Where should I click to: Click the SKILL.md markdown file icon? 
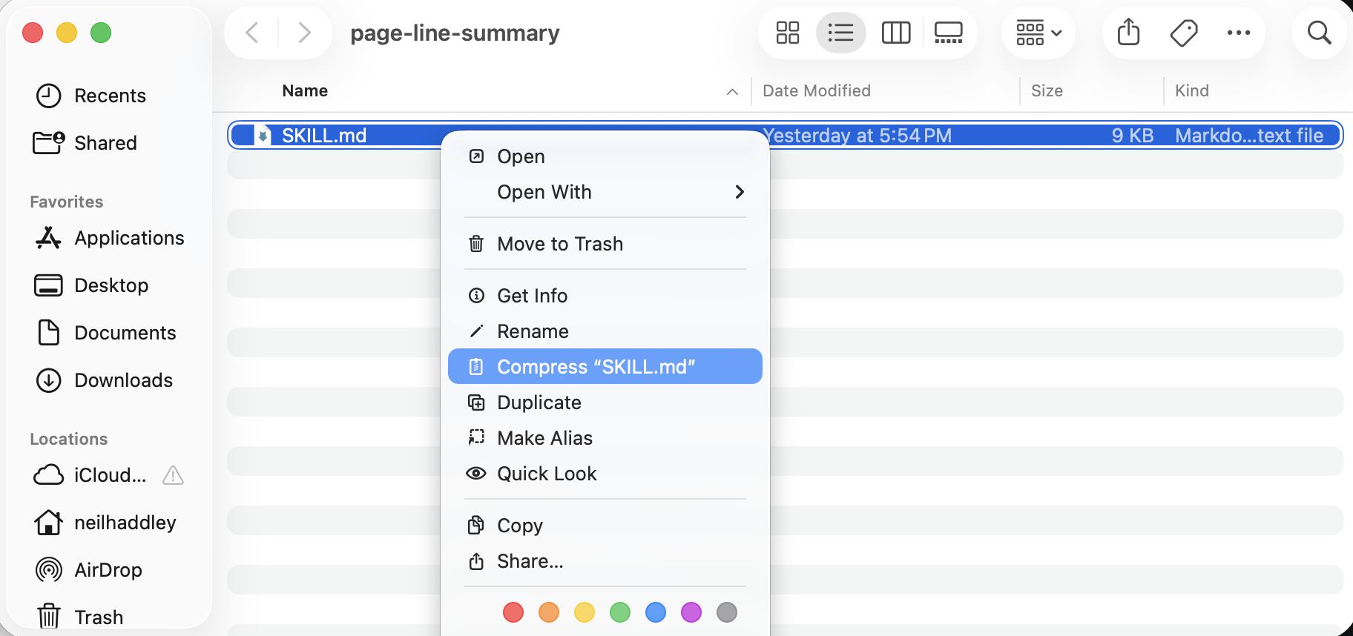tap(263, 136)
